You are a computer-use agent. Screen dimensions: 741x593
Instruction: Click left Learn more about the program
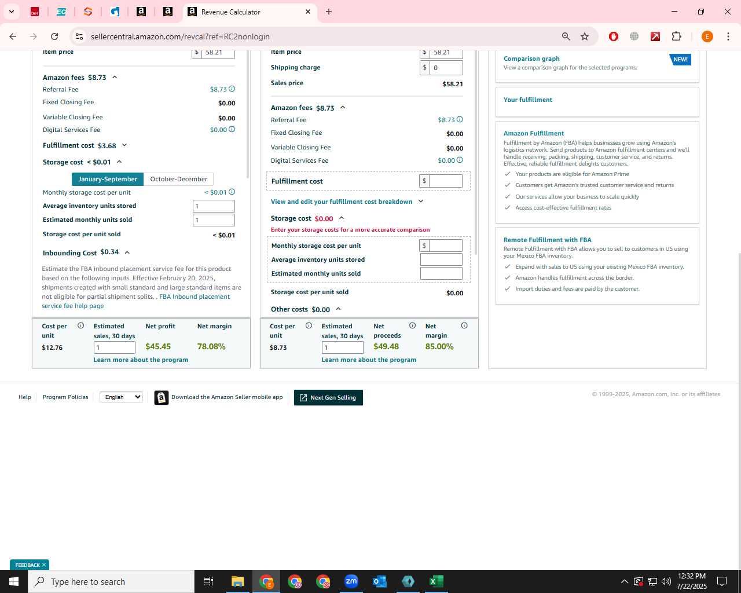tap(141, 360)
